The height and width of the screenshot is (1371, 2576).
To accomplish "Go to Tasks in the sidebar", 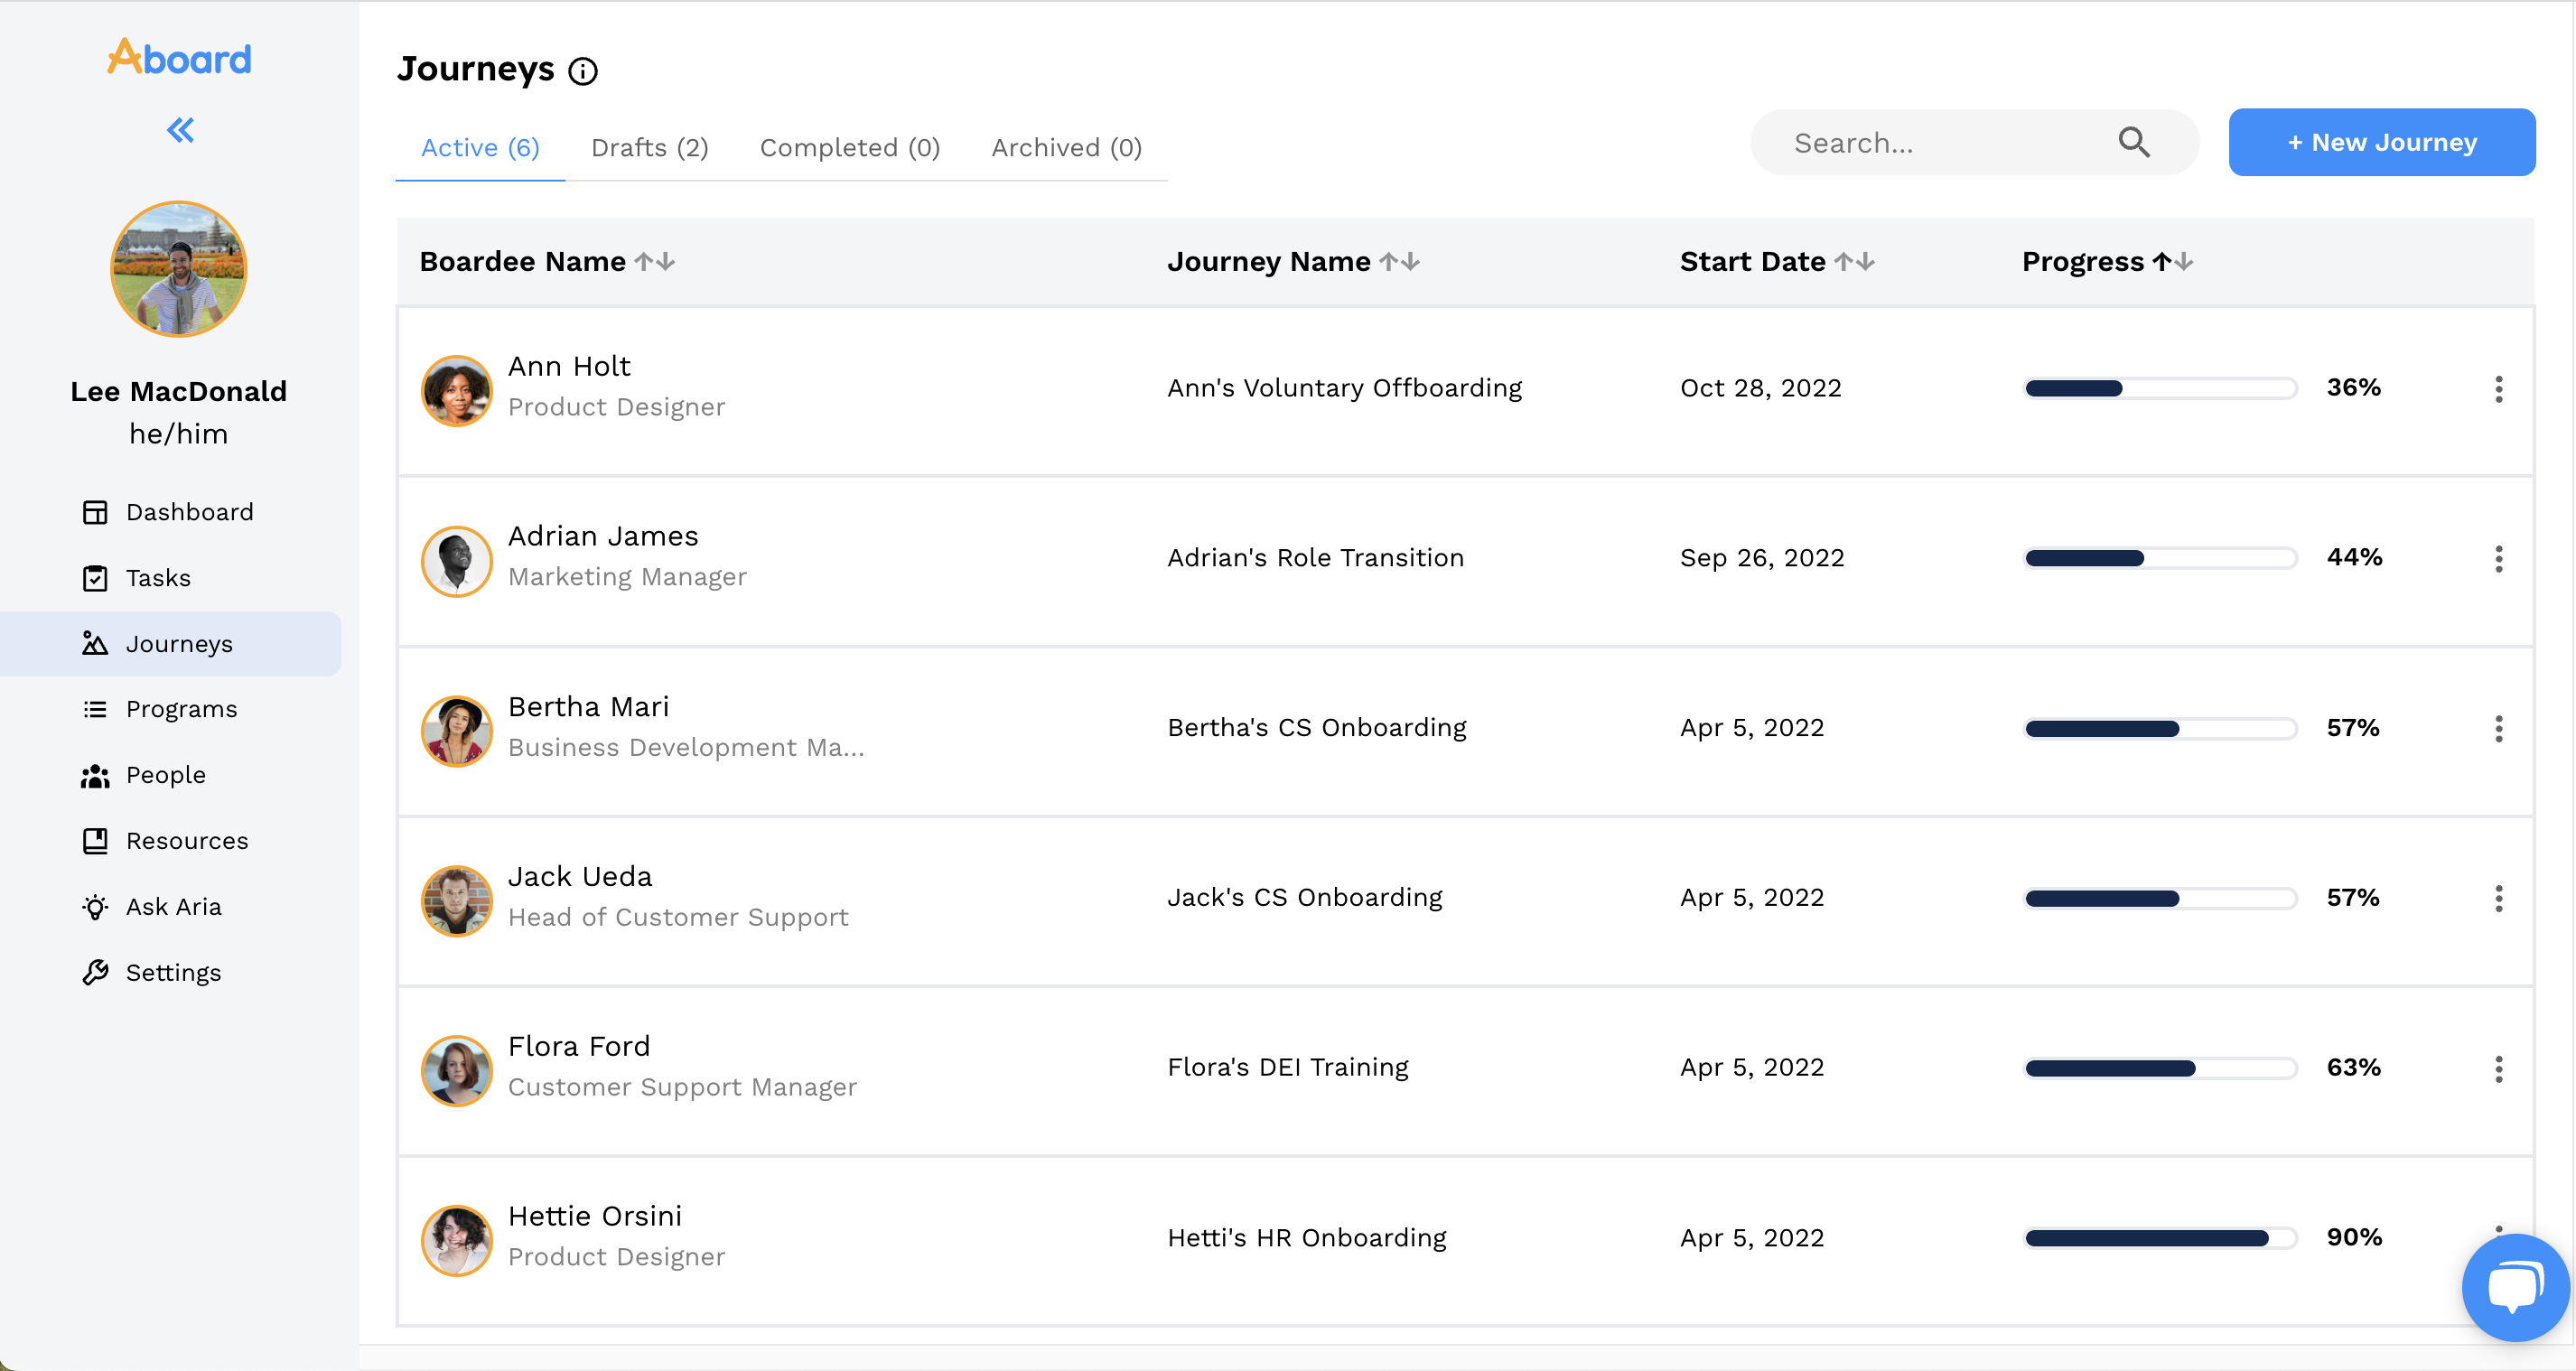I will click(158, 578).
